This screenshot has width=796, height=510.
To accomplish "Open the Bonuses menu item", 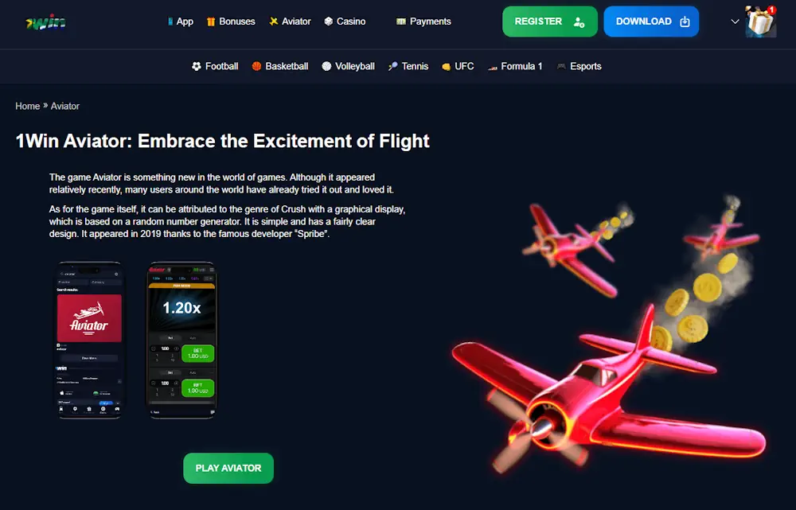I will click(x=231, y=21).
